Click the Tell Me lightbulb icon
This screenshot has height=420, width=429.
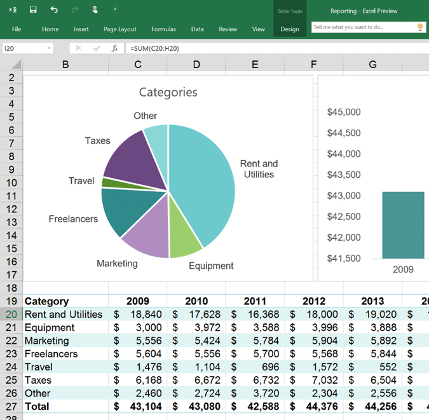(420, 27)
